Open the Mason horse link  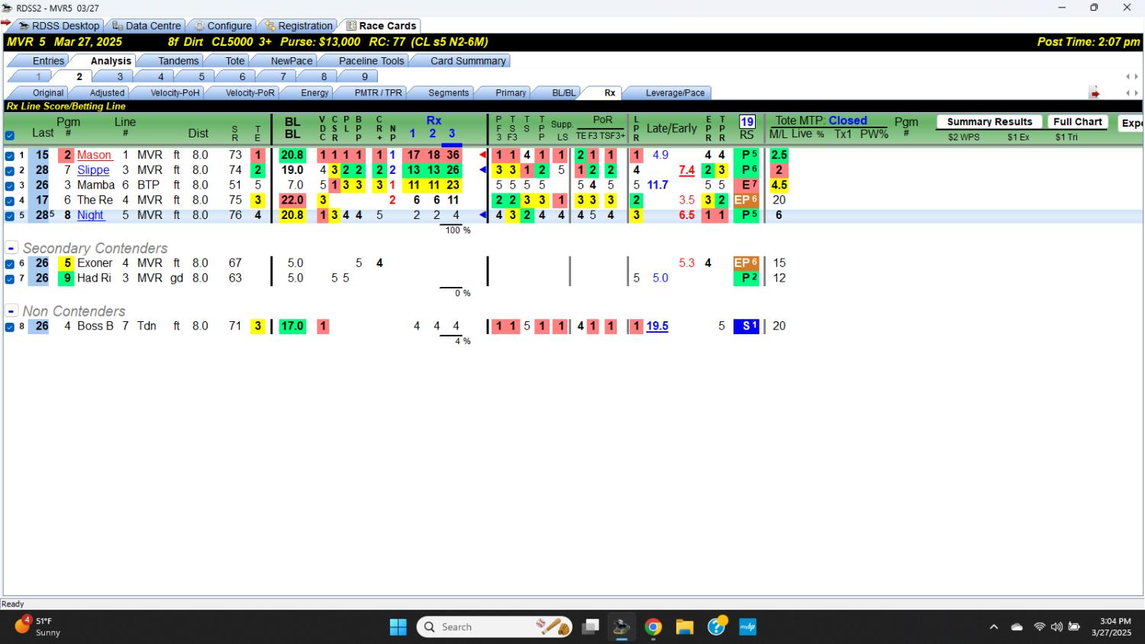[x=94, y=155]
